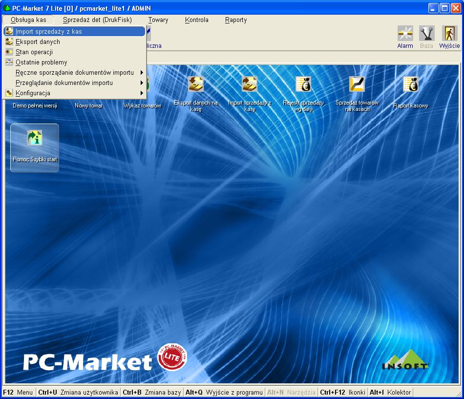Open Eksport danych na kasę desktop icon
The height and width of the screenshot is (399, 464).
pos(196,84)
